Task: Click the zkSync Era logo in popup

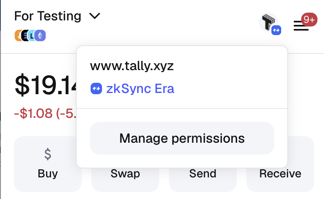Action: [x=96, y=88]
